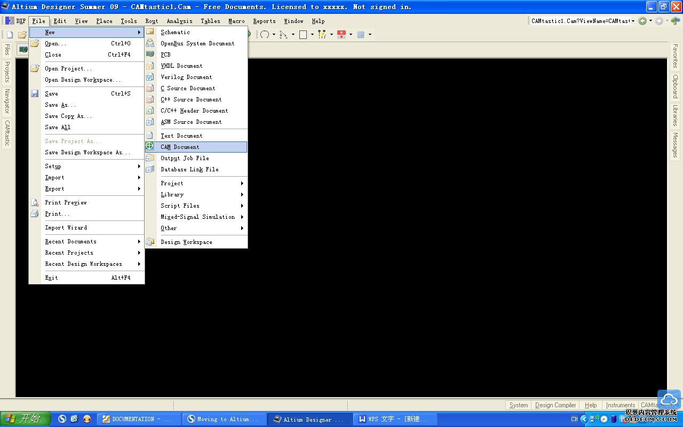The width and height of the screenshot is (683, 427).
Task: Expand the Project submenu
Action: [x=196, y=183]
